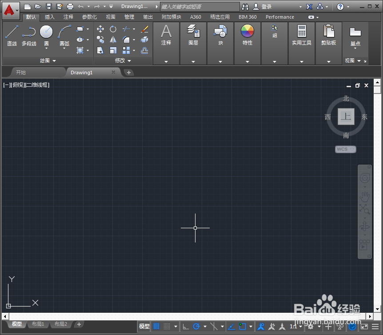Viewport: 383px width, 335px height.
Task: Choose the Rectangle draw tool
Action: point(80,29)
